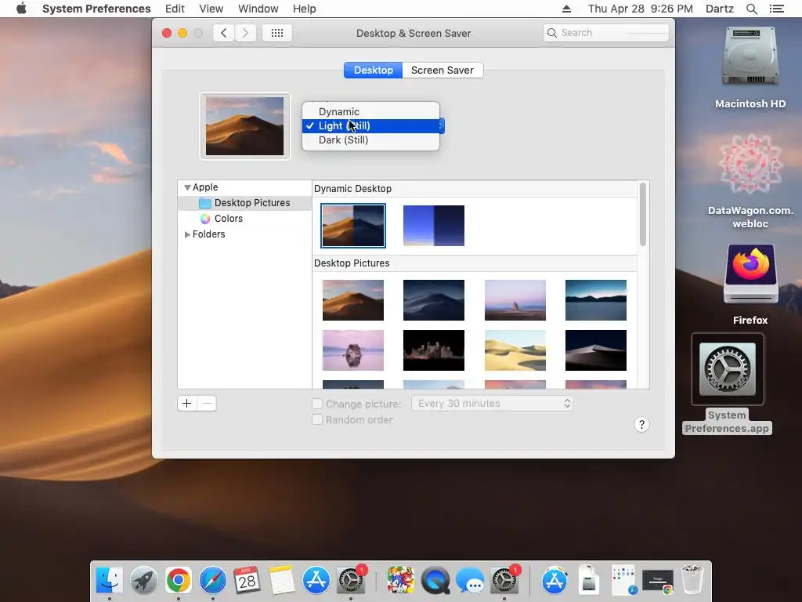This screenshot has width=802, height=602.
Task: Open the Help menu
Action: (x=305, y=9)
